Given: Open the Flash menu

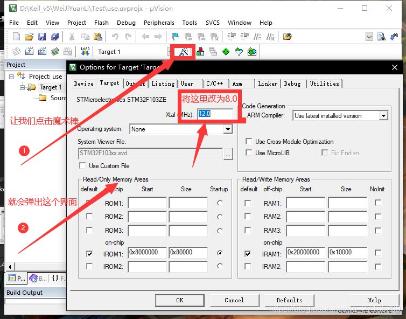Looking at the screenshot, I should [x=101, y=23].
